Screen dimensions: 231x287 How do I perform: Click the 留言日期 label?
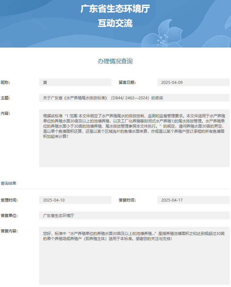pos(127,83)
